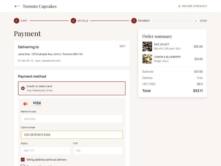Click 'Visa, Mastercard, Amex' subtitle
This screenshot has width=221, height=166.
(40, 90)
